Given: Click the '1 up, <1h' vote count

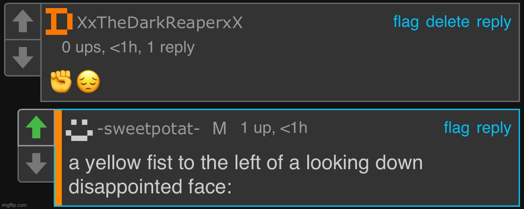Looking at the screenshot, I should (274, 128).
